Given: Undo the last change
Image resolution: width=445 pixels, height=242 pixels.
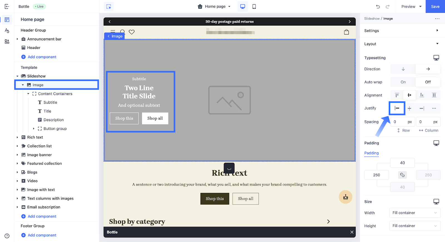Looking at the screenshot, I should pyautogui.click(x=378, y=6).
